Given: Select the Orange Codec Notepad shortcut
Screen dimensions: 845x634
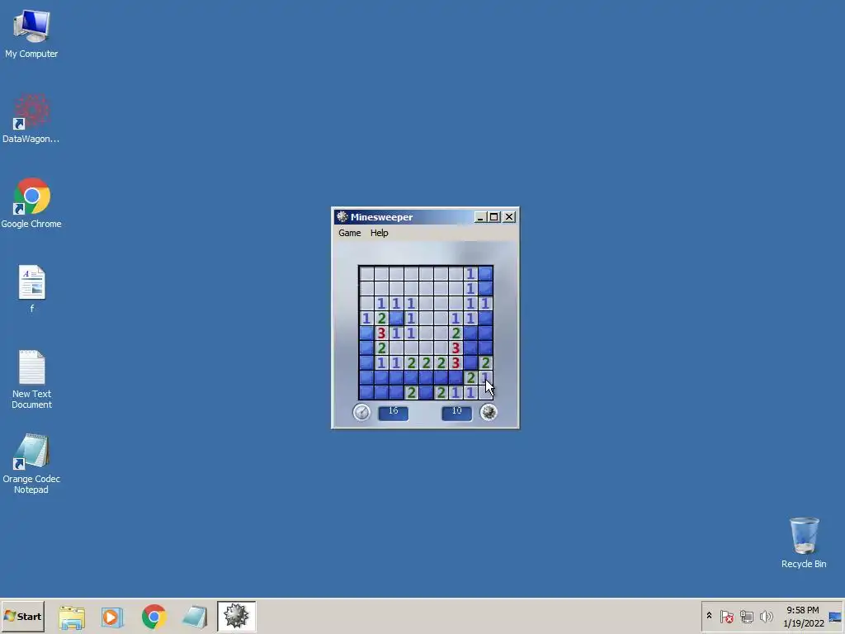Looking at the screenshot, I should pyautogui.click(x=31, y=464).
